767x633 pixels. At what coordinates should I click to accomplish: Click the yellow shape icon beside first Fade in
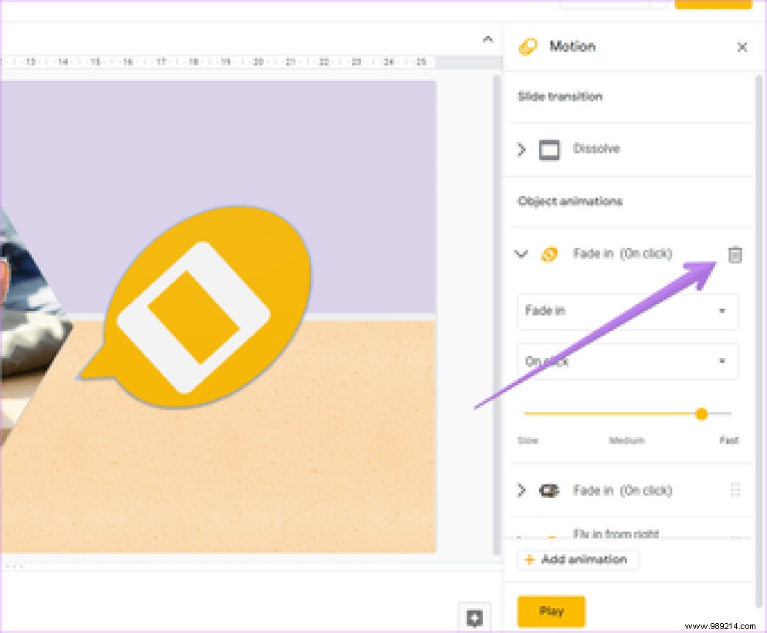click(x=549, y=253)
